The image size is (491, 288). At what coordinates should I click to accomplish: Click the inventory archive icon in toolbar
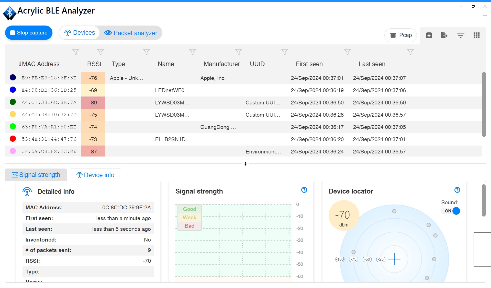click(x=429, y=35)
